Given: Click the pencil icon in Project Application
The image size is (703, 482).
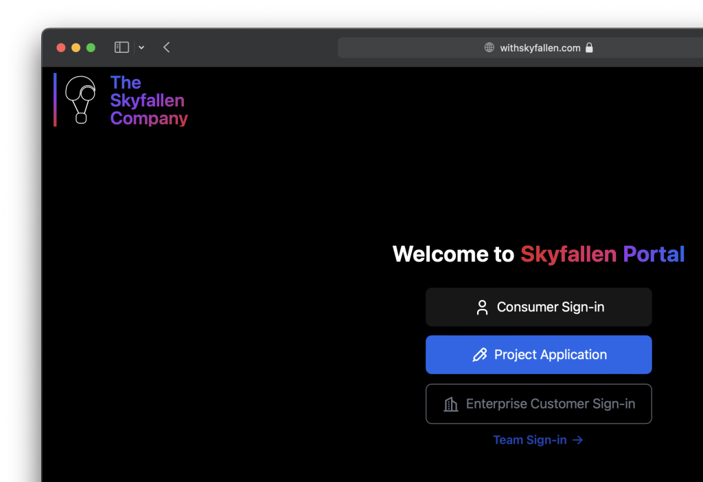Looking at the screenshot, I should (480, 355).
